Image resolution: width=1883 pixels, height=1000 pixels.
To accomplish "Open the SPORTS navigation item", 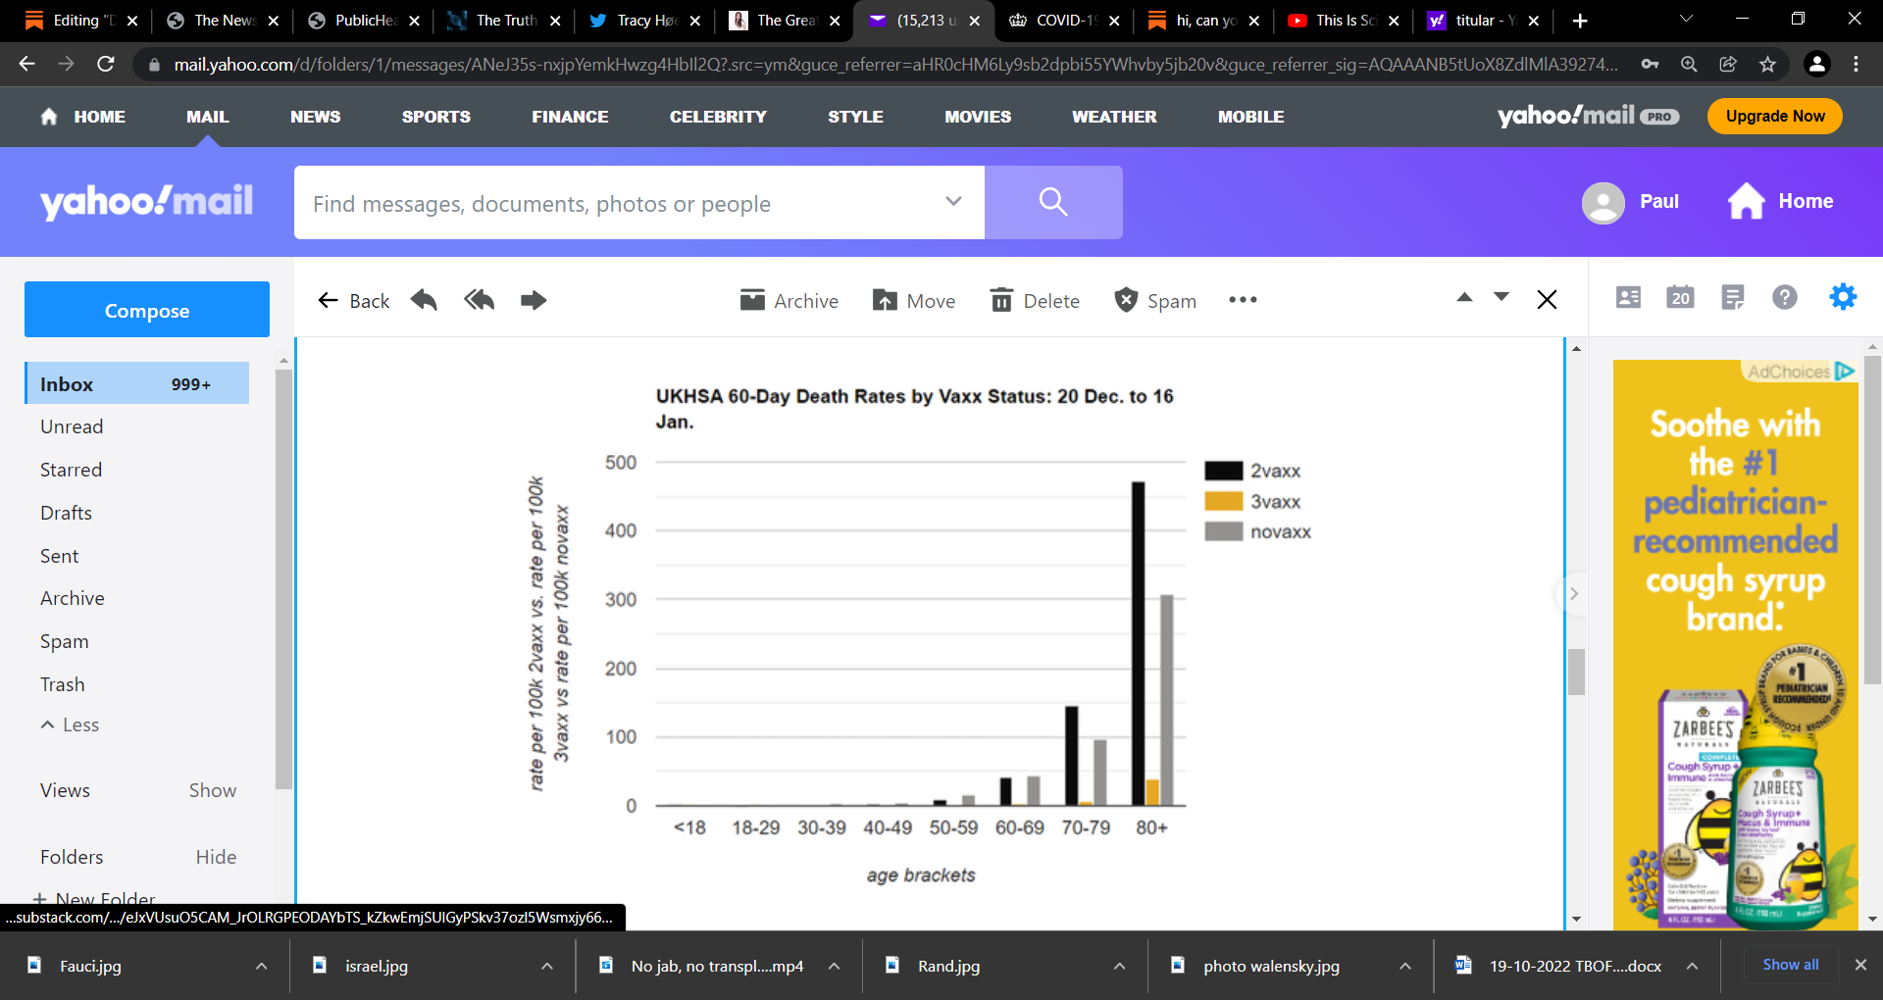I will tap(436, 117).
